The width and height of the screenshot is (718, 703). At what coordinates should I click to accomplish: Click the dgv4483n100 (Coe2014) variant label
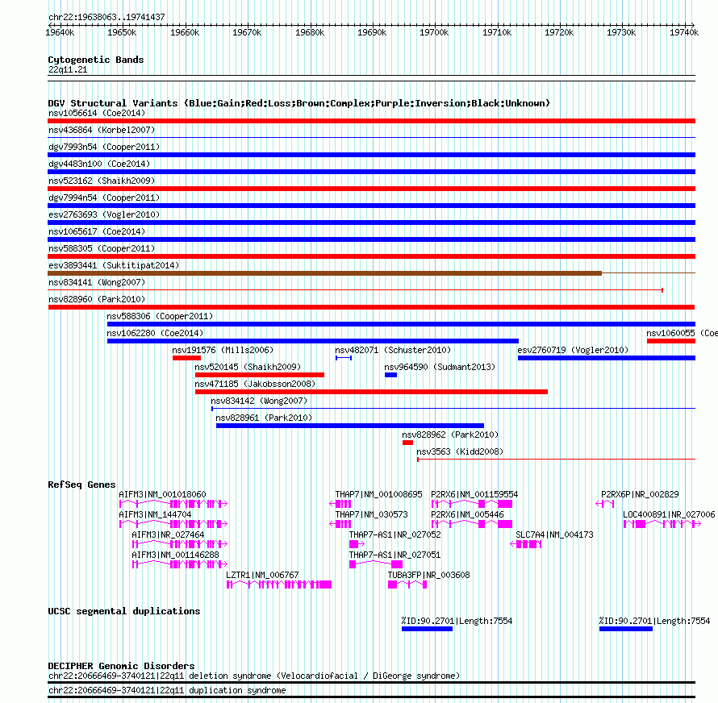99,164
